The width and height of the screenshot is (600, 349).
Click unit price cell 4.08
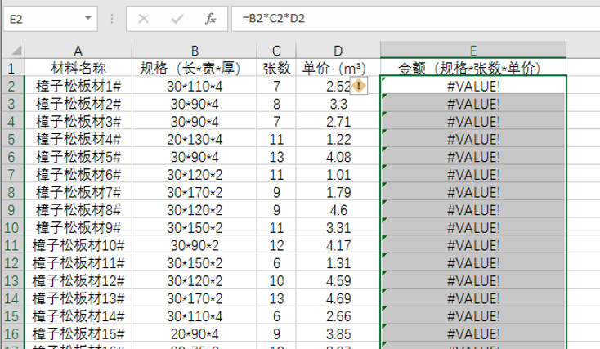click(x=338, y=156)
